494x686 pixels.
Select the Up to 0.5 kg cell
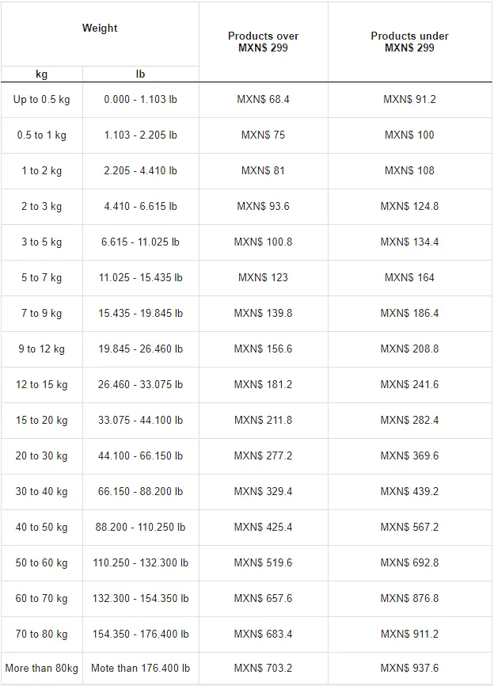point(41,100)
